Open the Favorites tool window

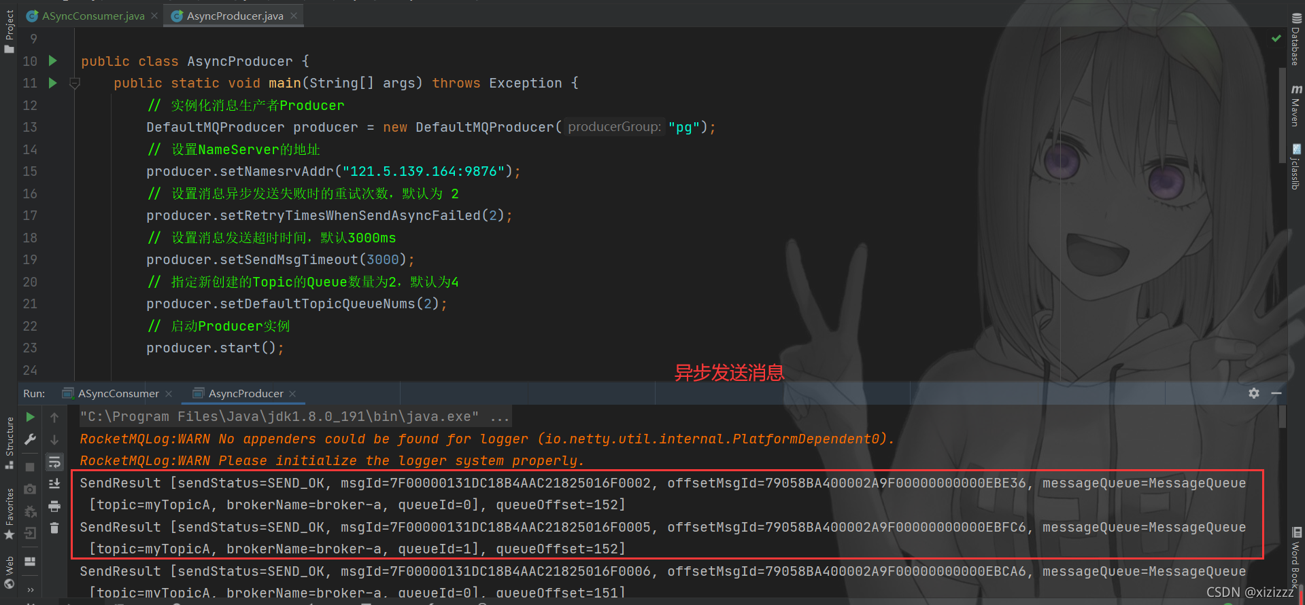tap(9, 513)
